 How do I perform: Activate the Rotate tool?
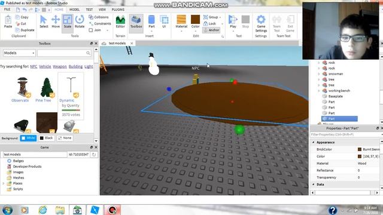tap(80, 21)
